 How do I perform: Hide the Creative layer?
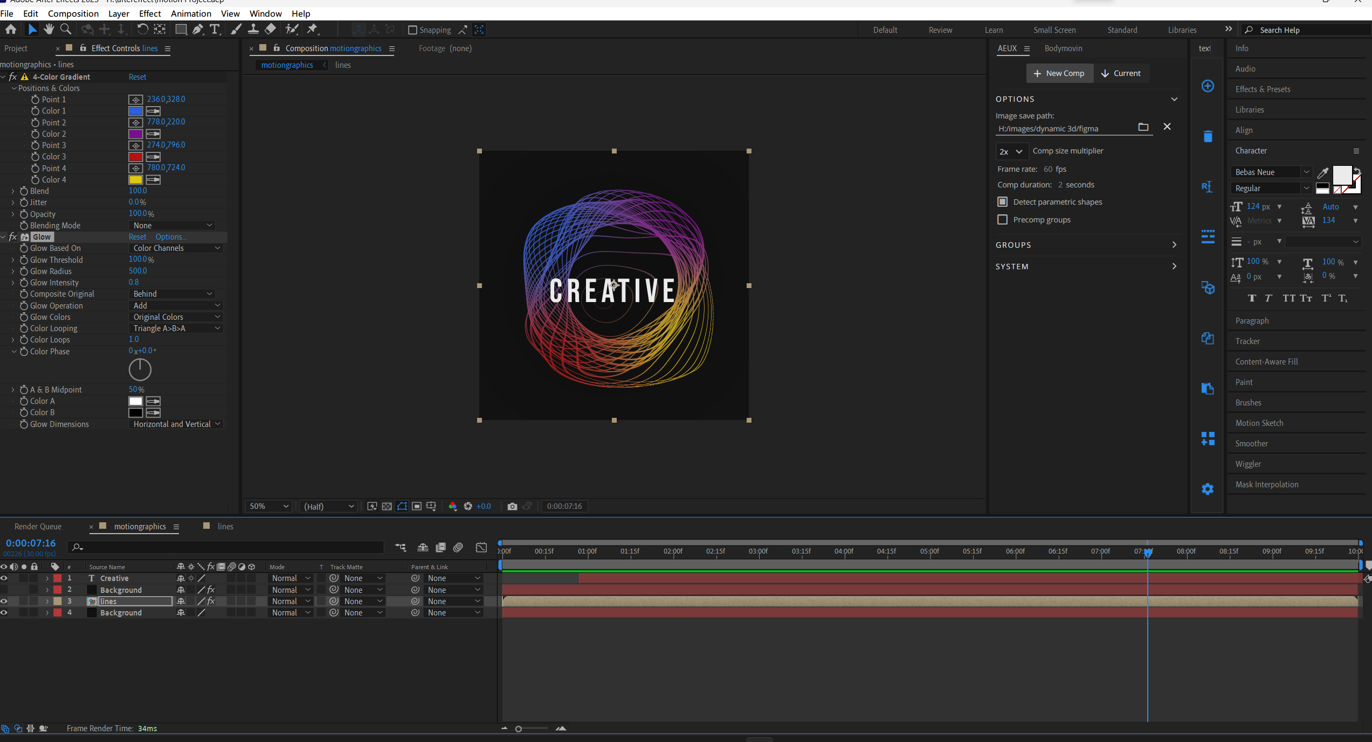[x=4, y=578]
